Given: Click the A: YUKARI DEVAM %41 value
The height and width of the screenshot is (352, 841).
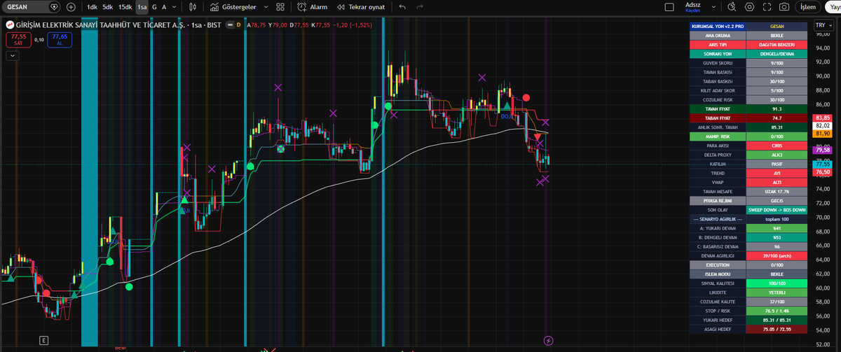Looking at the screenshot, I should tap(777, 228).
